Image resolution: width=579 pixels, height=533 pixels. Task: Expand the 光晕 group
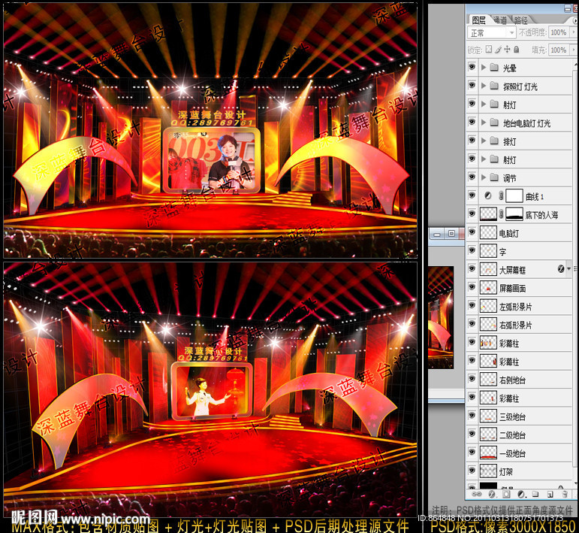pos(484,67)
